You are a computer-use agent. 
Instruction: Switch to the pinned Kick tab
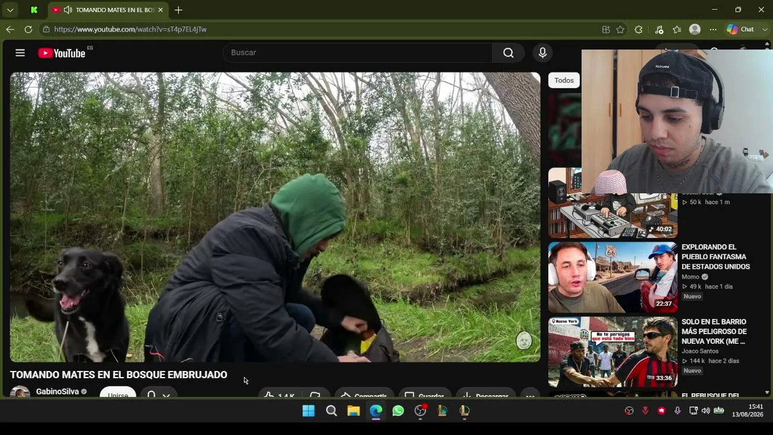[34, 10]
